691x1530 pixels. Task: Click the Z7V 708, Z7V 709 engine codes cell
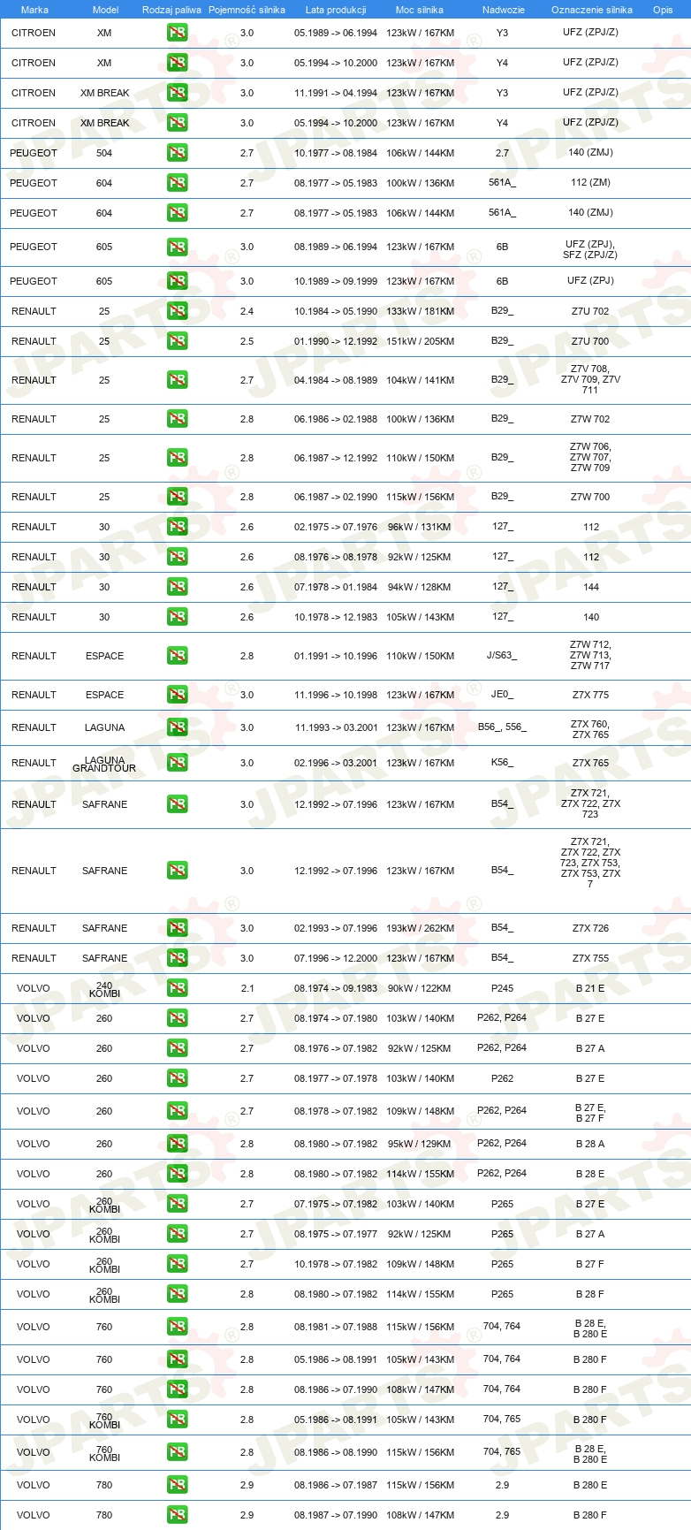590,379
